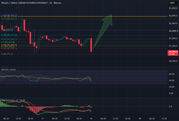Click MACD scale value 0.0
This screenshot has width=179, height=121.
[x=170, y=107]
